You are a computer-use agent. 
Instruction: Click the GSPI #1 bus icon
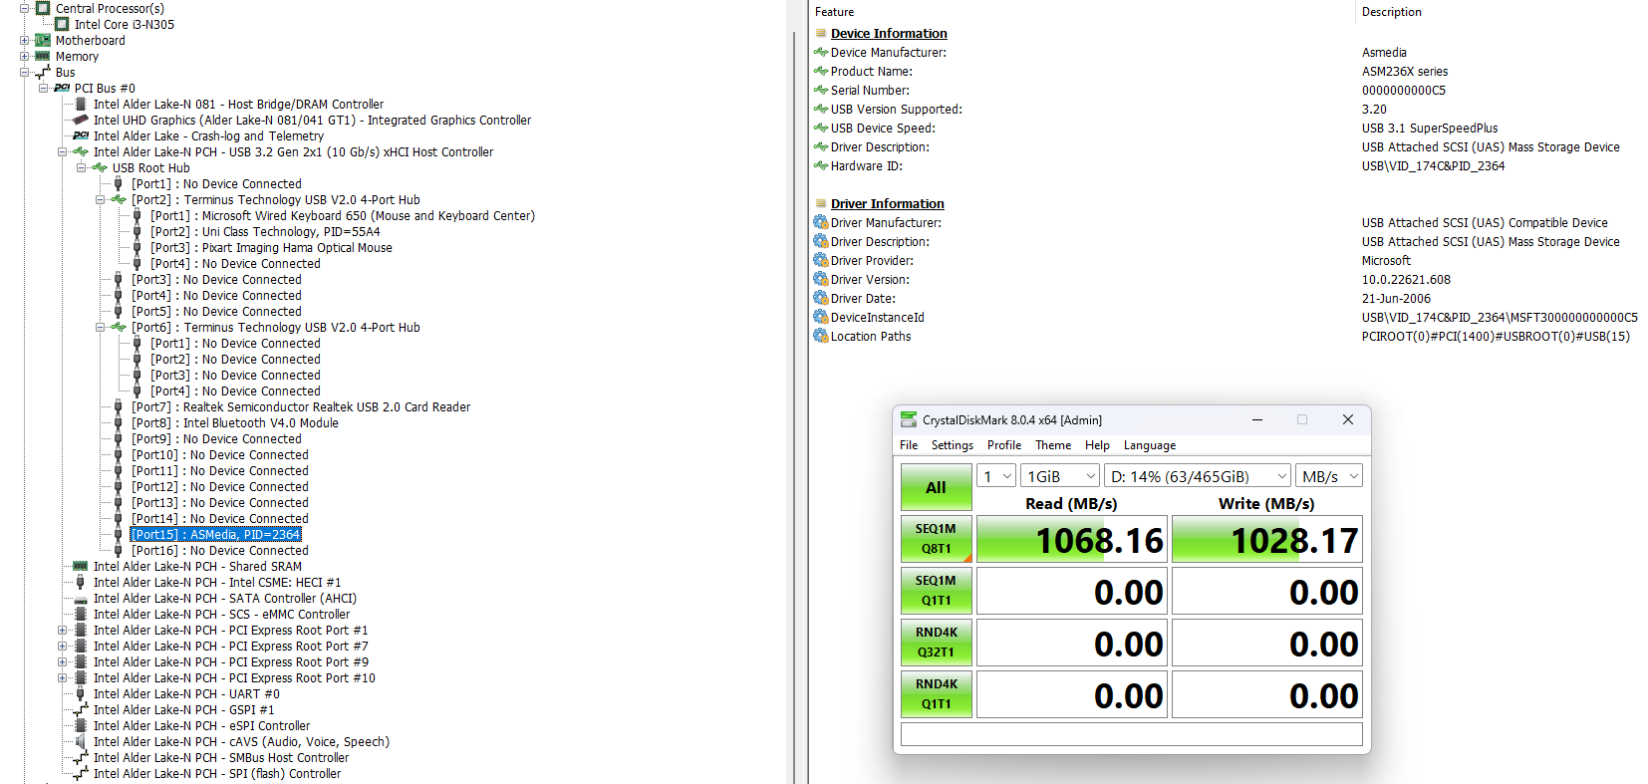(x=81, y=709)
